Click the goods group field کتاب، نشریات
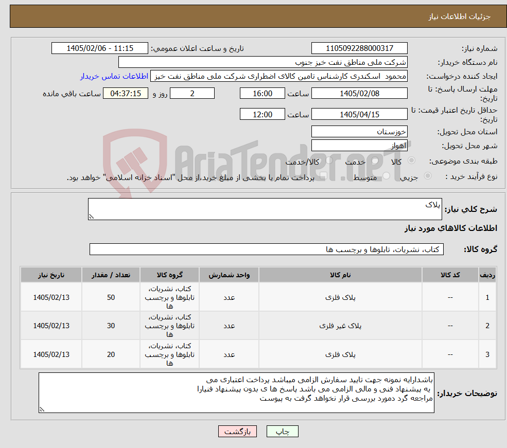 (267, 249)
